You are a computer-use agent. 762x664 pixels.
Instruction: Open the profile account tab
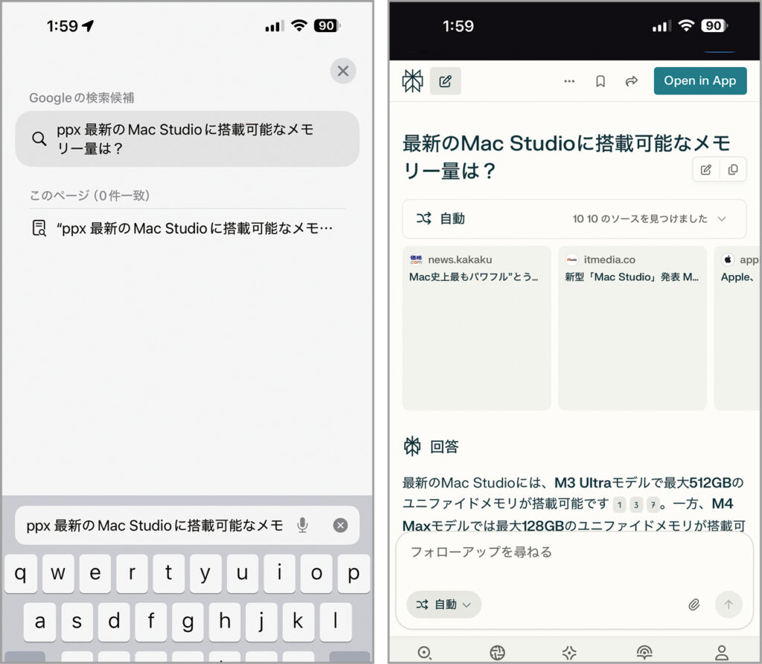click(722, 652)
